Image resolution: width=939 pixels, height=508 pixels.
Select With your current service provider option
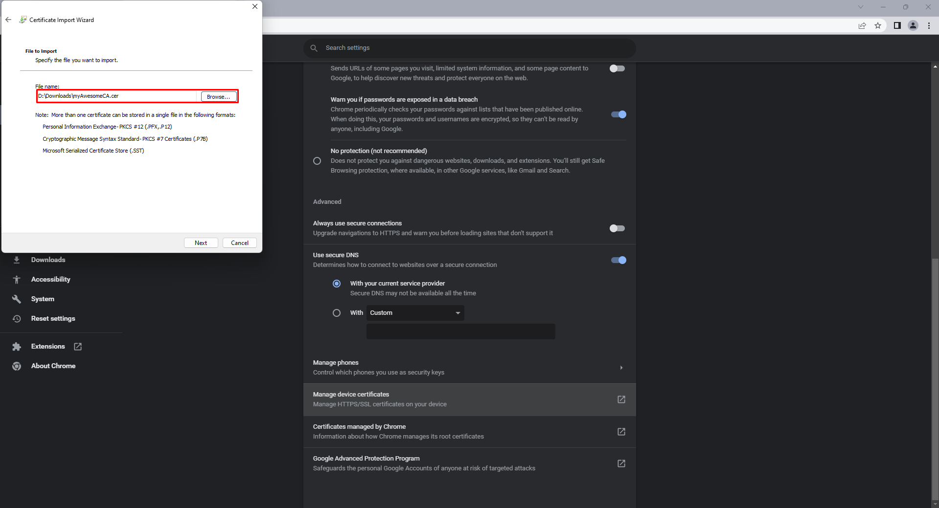coord(337,284)
